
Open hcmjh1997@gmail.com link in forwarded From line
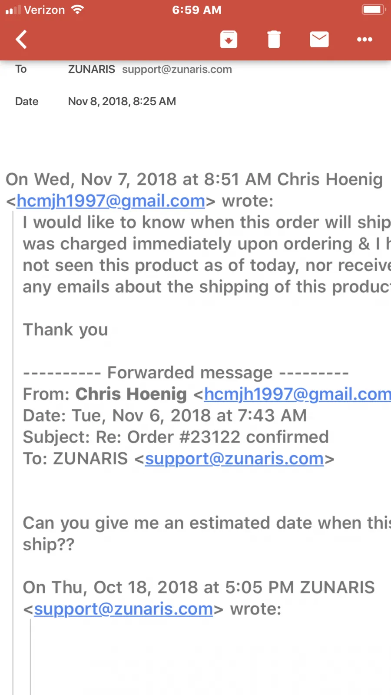297,394
